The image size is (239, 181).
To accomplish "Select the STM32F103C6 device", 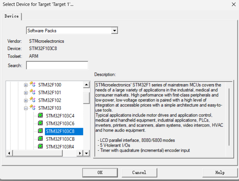I will click(x=60, y=123).
